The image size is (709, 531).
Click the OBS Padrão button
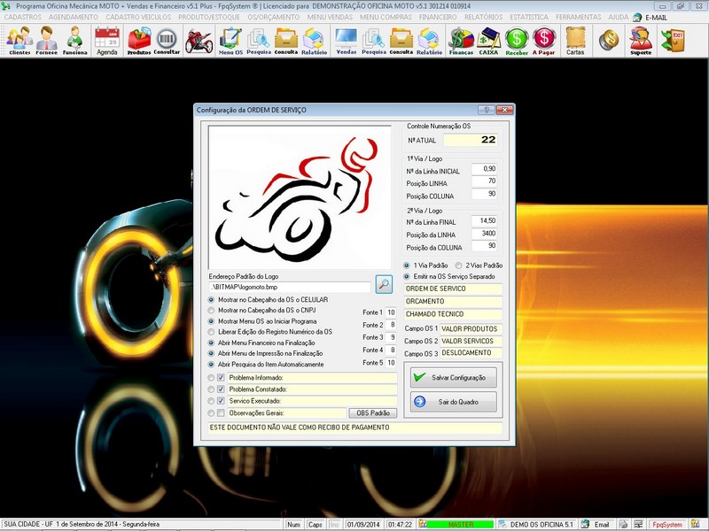[x=372, y=412]
